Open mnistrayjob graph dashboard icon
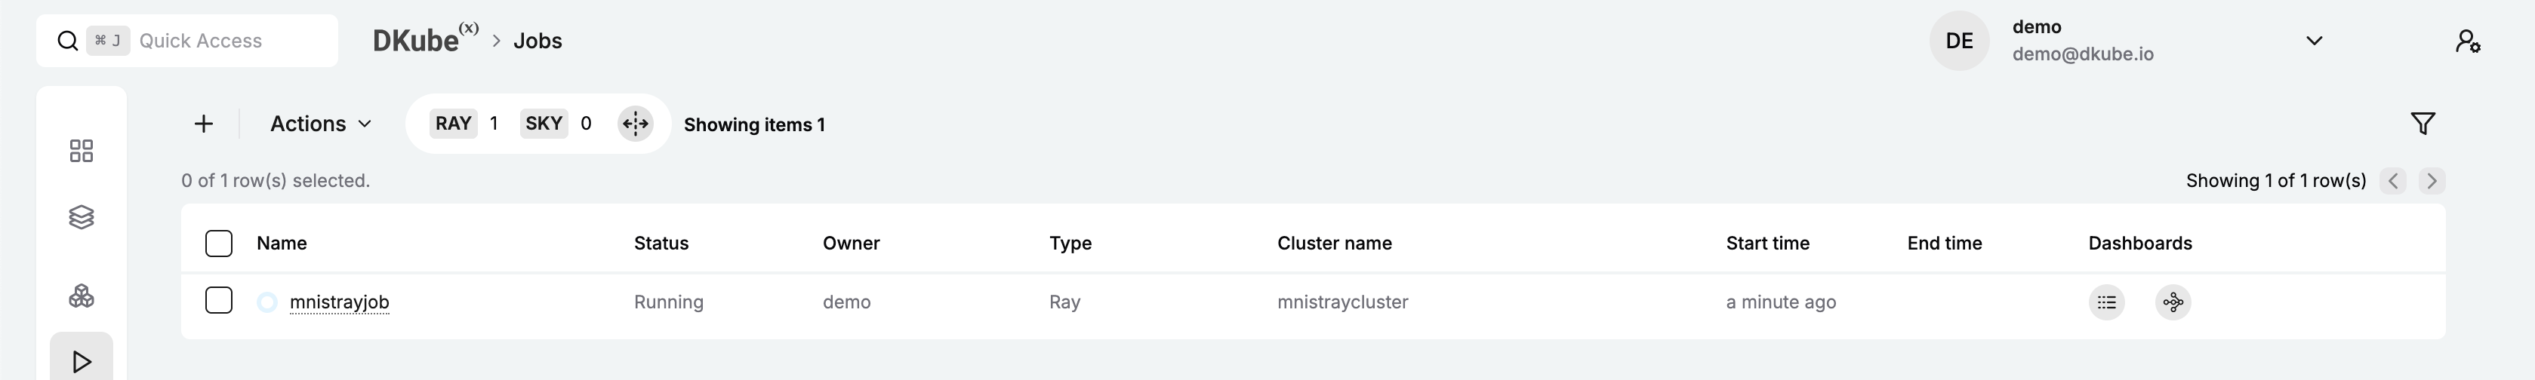 [x=2173, y=302]
